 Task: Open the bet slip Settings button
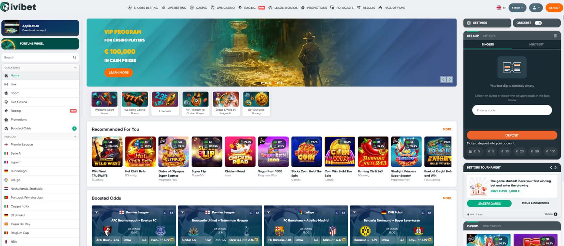[487, 23]
